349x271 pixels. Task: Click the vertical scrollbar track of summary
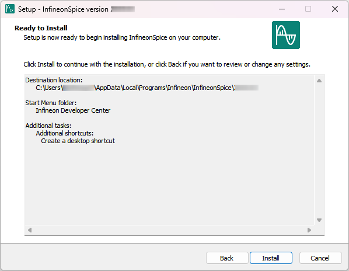319,150
